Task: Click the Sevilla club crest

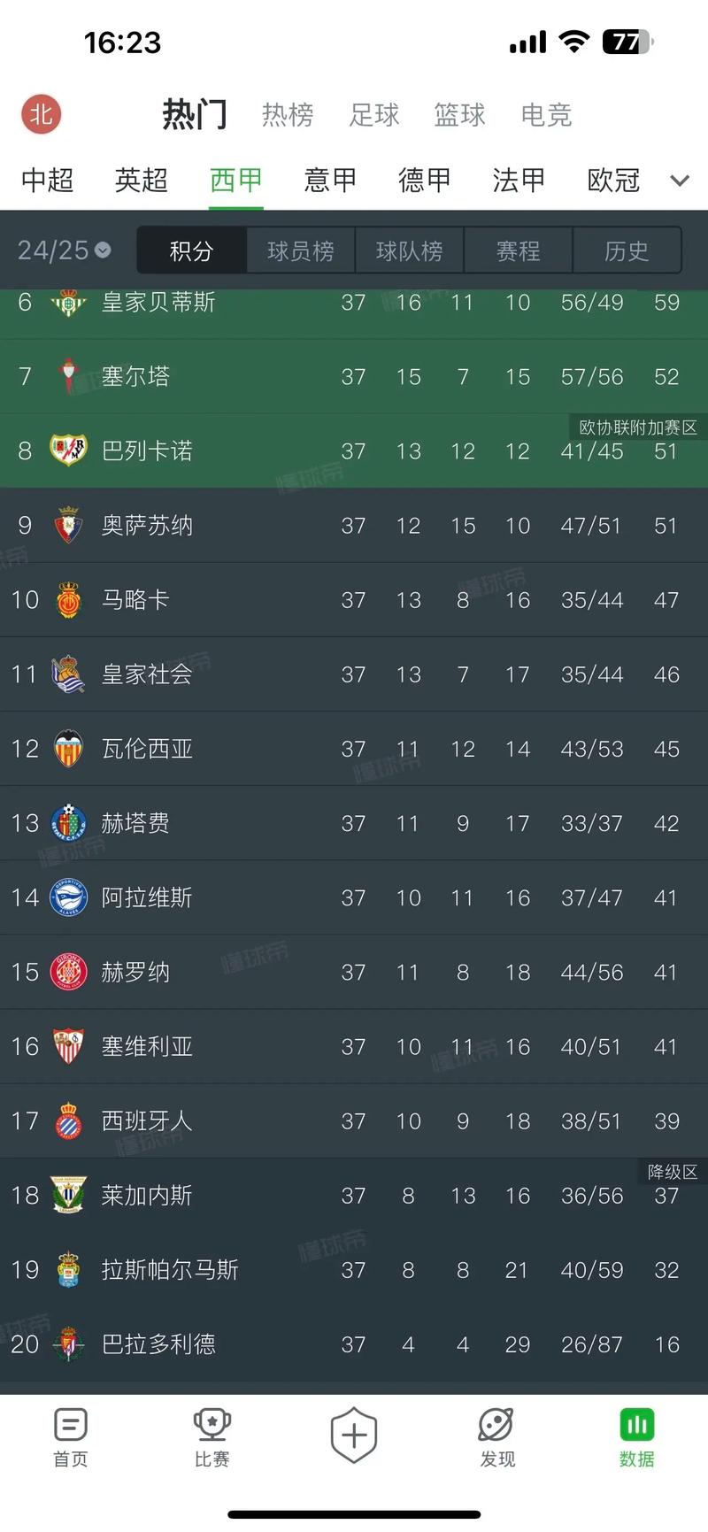Action: coord(70,1046)
